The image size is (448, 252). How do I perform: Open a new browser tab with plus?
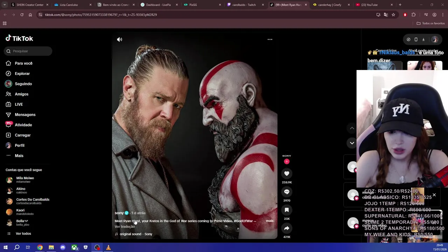400,5
